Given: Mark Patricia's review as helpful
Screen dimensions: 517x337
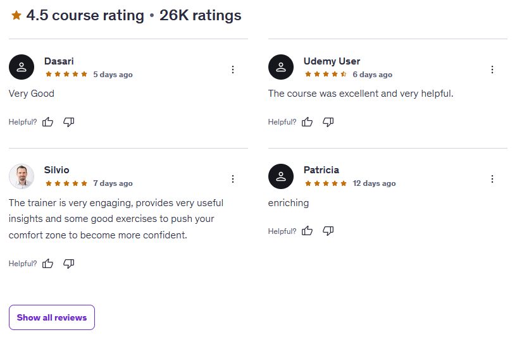Looking at the screenshot, I should pos(308,231).
